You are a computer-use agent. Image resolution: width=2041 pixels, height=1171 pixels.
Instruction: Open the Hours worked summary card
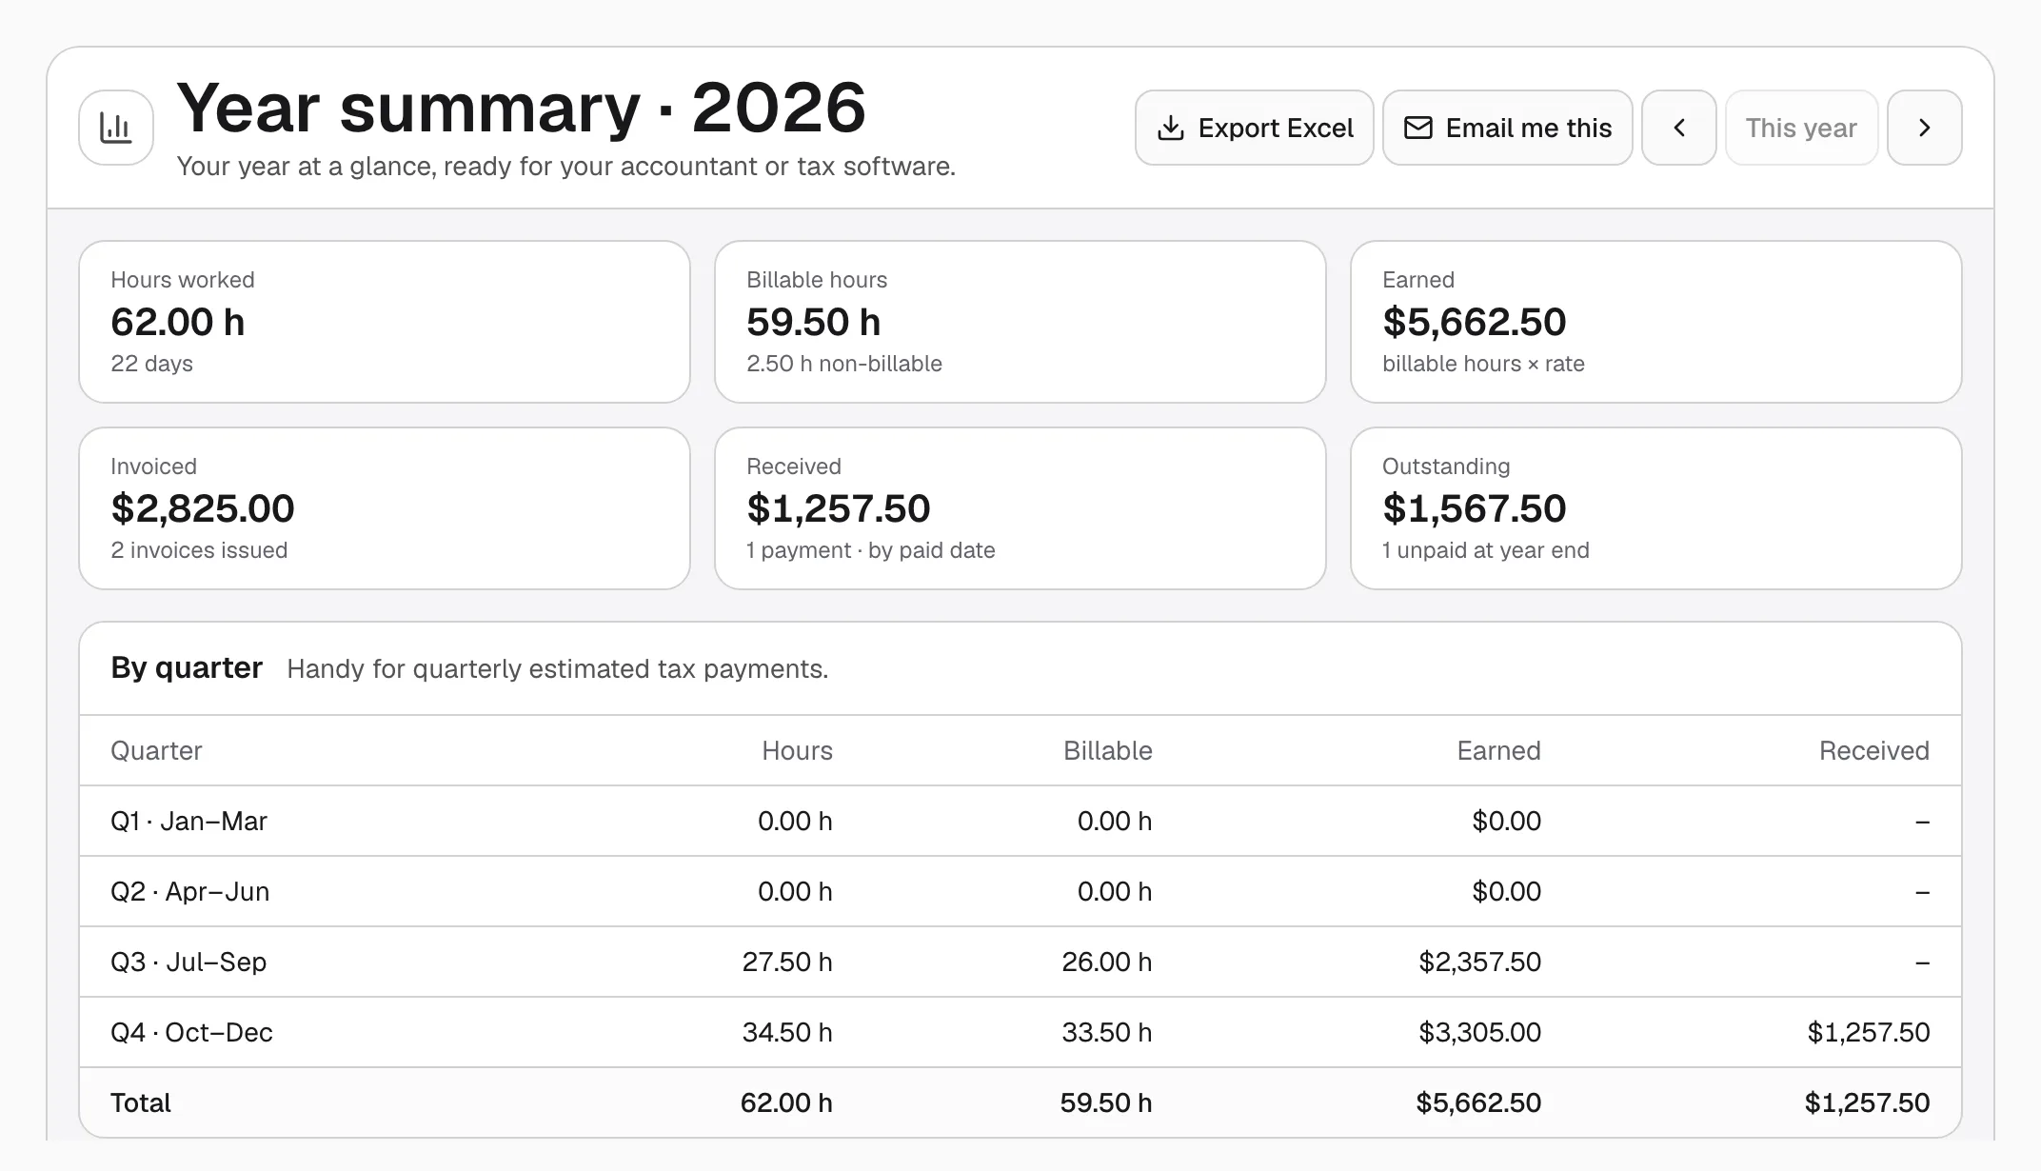point(385,322)
